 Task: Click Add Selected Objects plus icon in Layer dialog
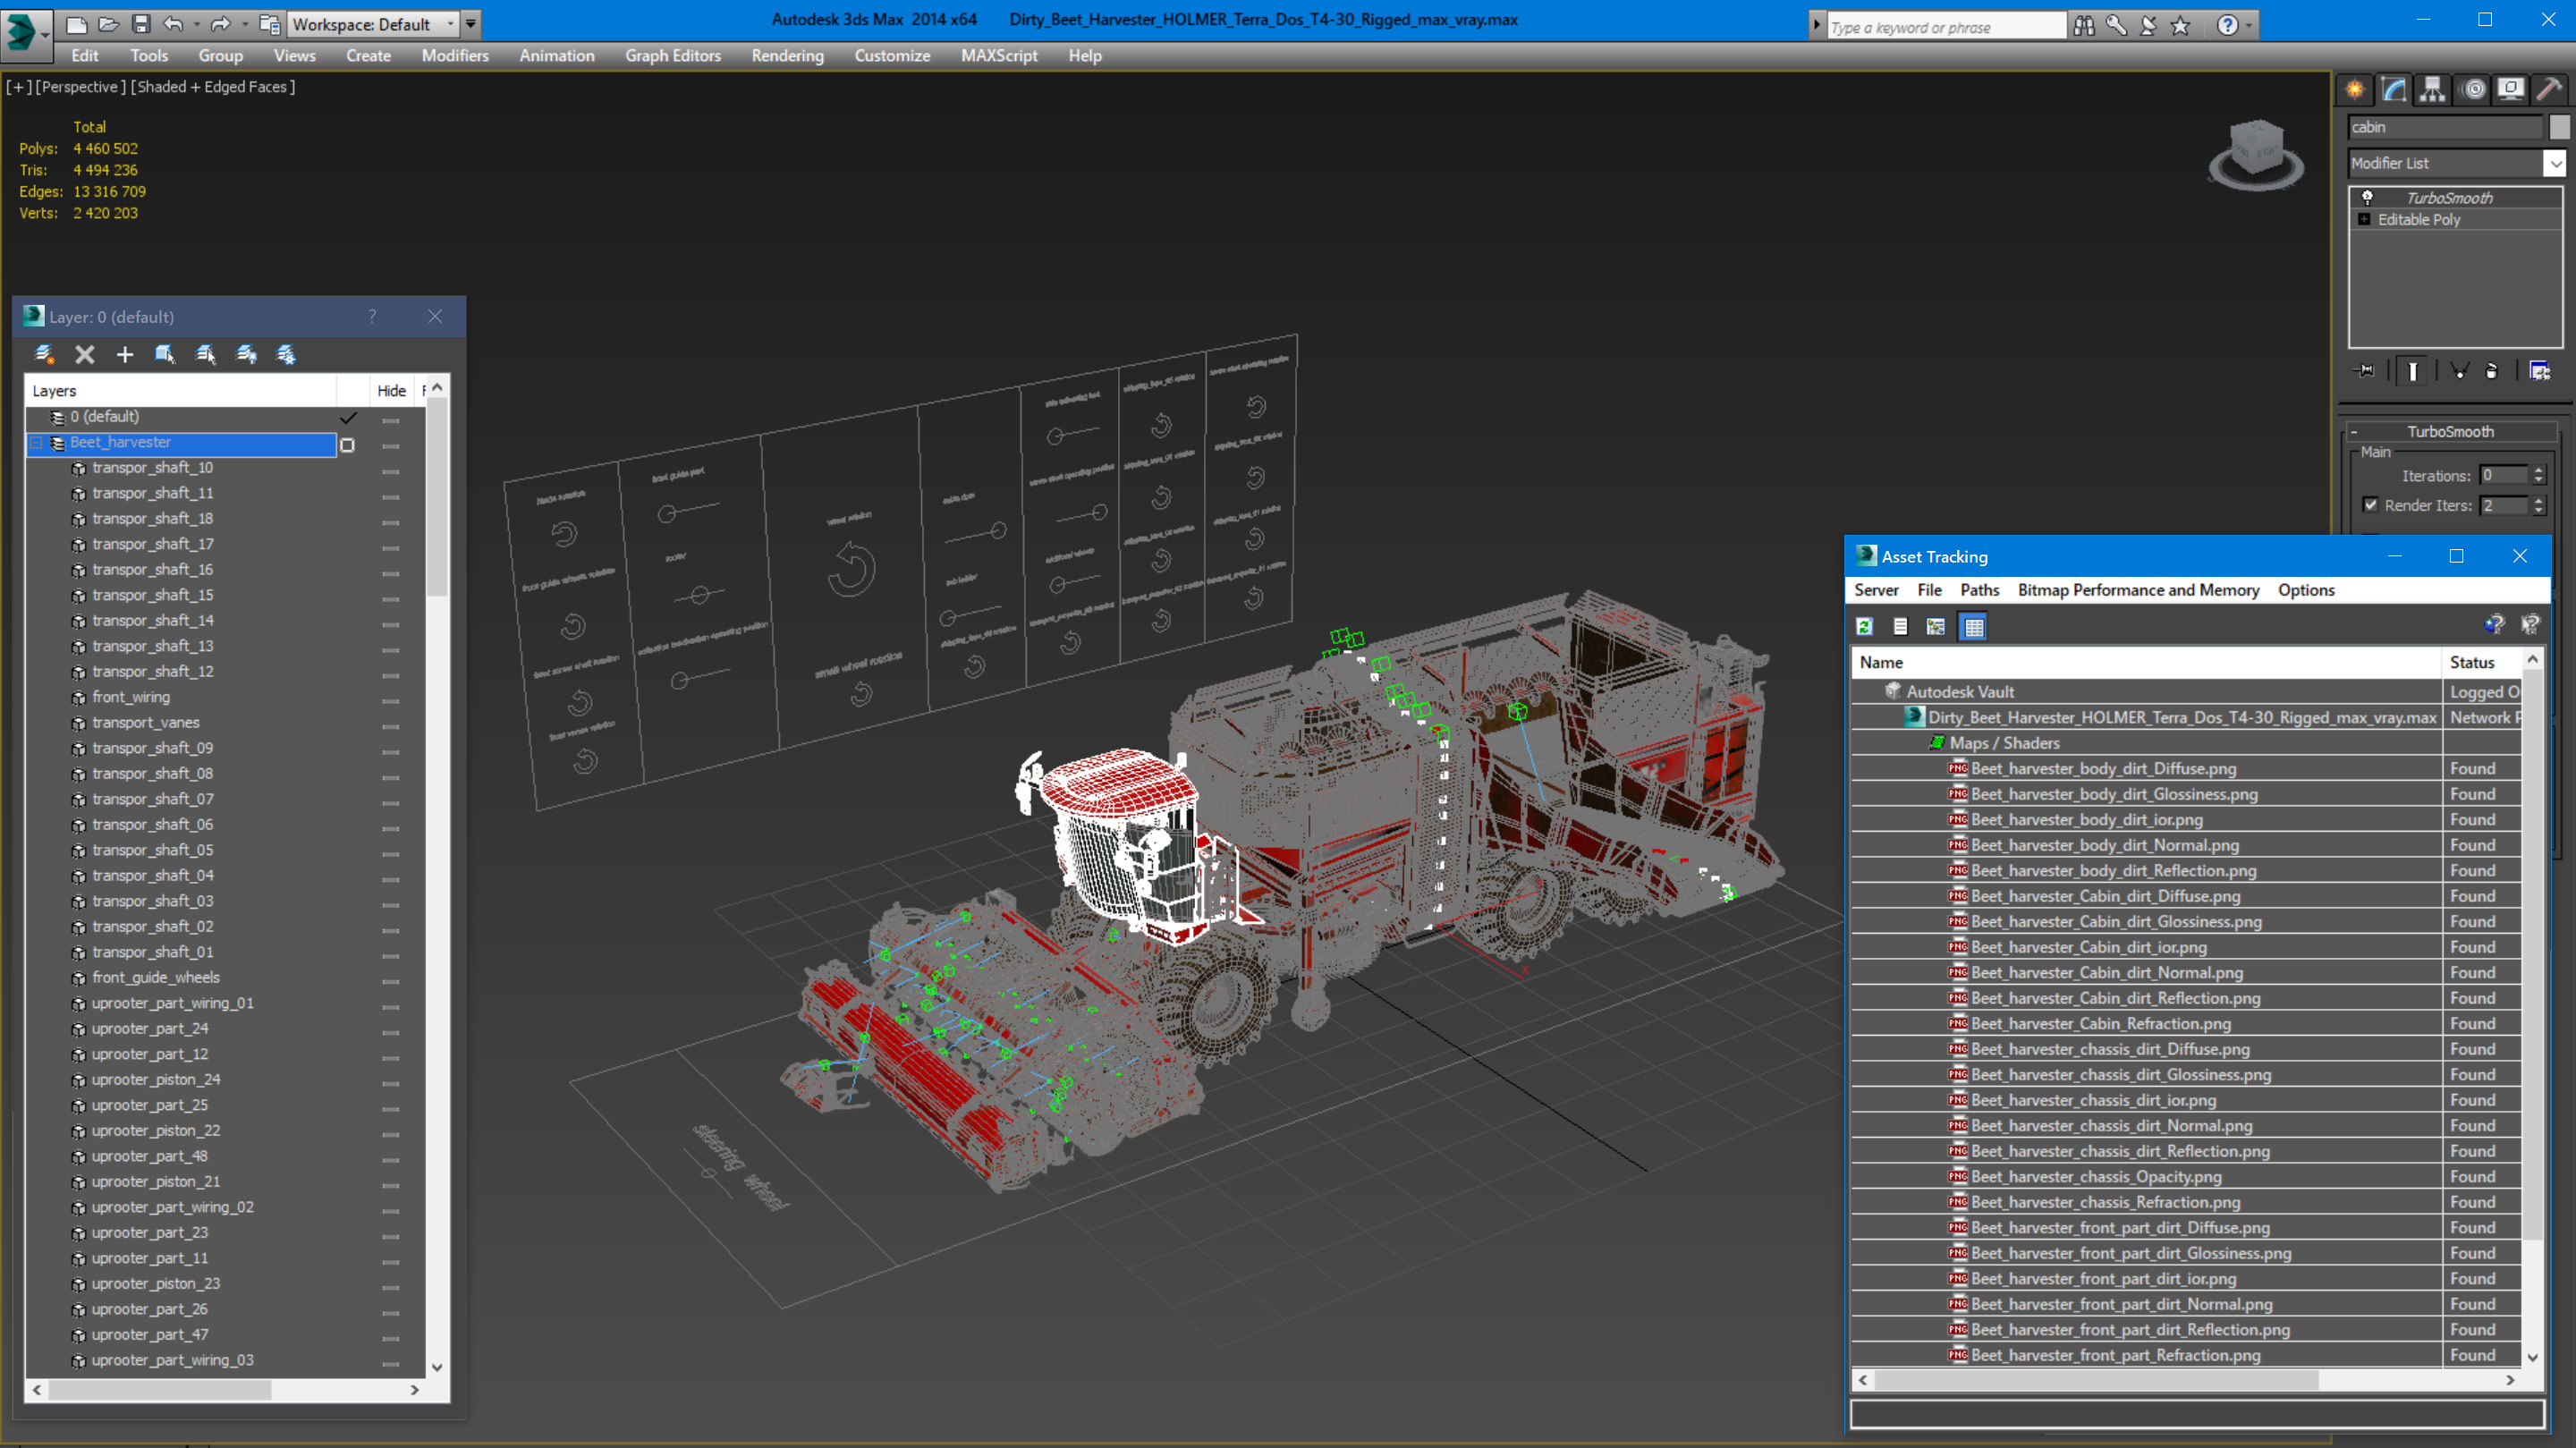coord(125,354)
